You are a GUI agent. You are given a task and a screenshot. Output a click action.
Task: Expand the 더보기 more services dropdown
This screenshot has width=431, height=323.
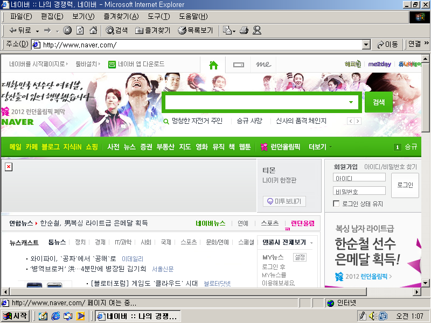pyautogui.click(x=320, y=146)
